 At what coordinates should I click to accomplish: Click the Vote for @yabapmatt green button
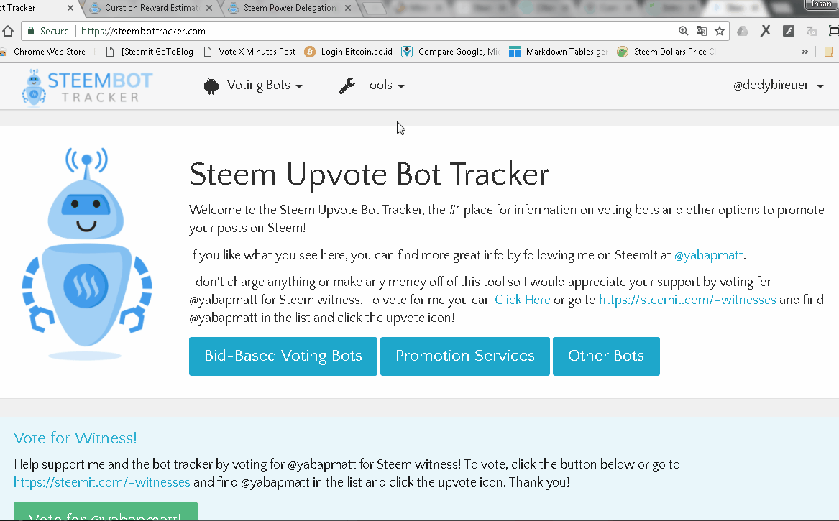coord(106,512)
